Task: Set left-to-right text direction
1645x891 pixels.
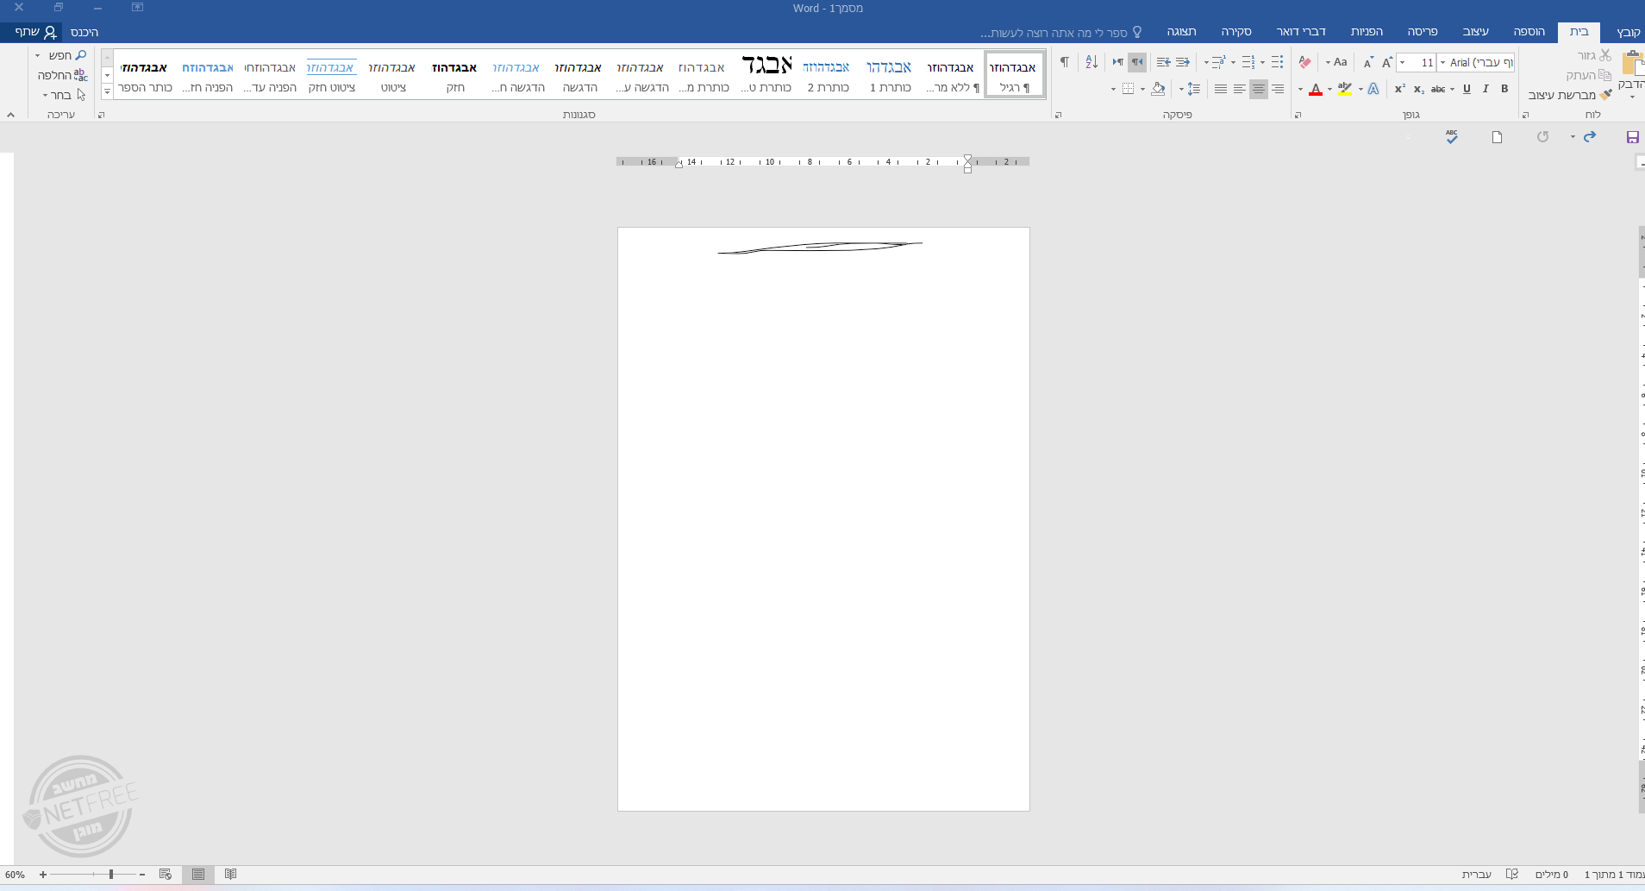Action: tap(1118, 62)
